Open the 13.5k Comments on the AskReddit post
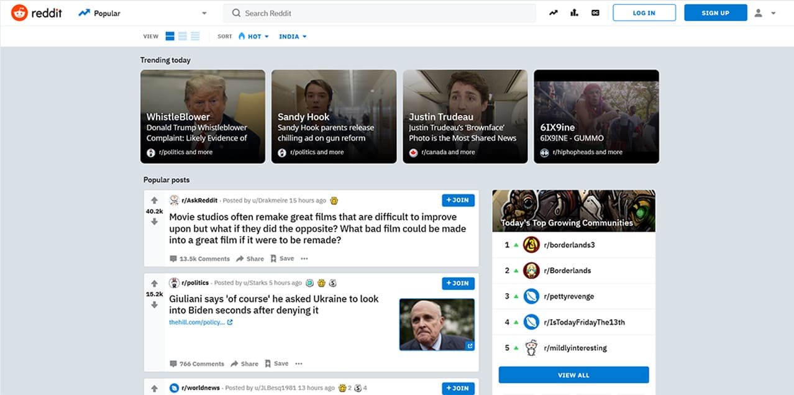The width and height of the screenshot is (794, 395). (199, 258)
